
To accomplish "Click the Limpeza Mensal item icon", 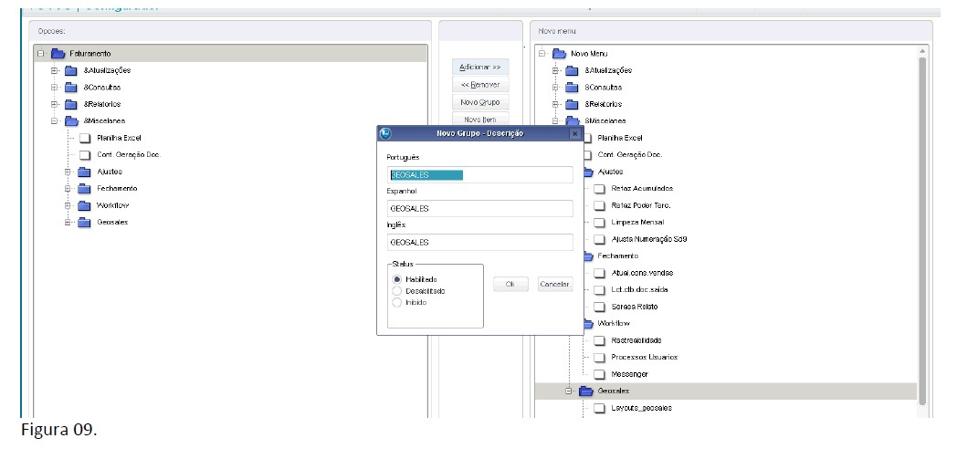I will (x=599, y=223).
